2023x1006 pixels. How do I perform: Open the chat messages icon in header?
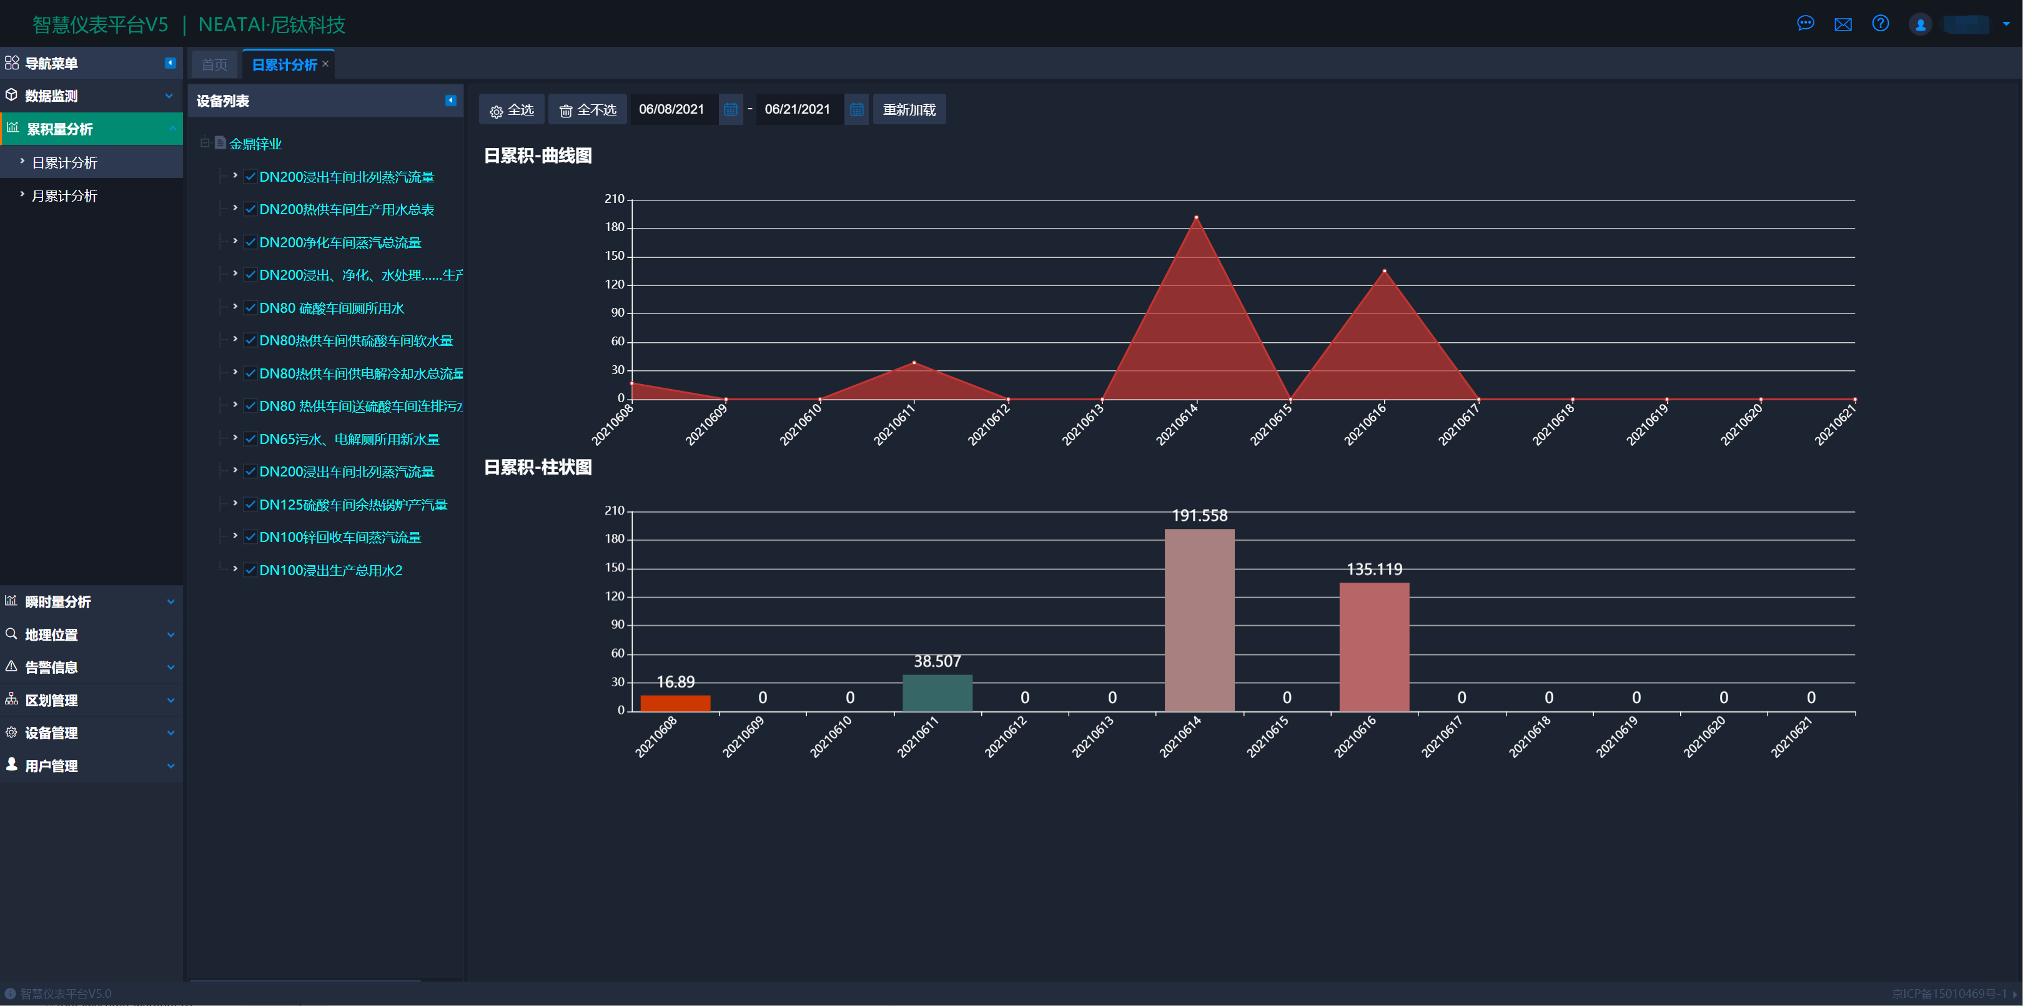pos(1806,24)
